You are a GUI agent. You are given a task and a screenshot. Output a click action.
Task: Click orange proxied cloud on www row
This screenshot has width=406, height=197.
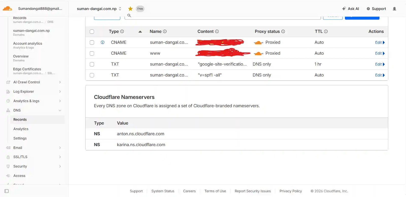click(259, 54)
